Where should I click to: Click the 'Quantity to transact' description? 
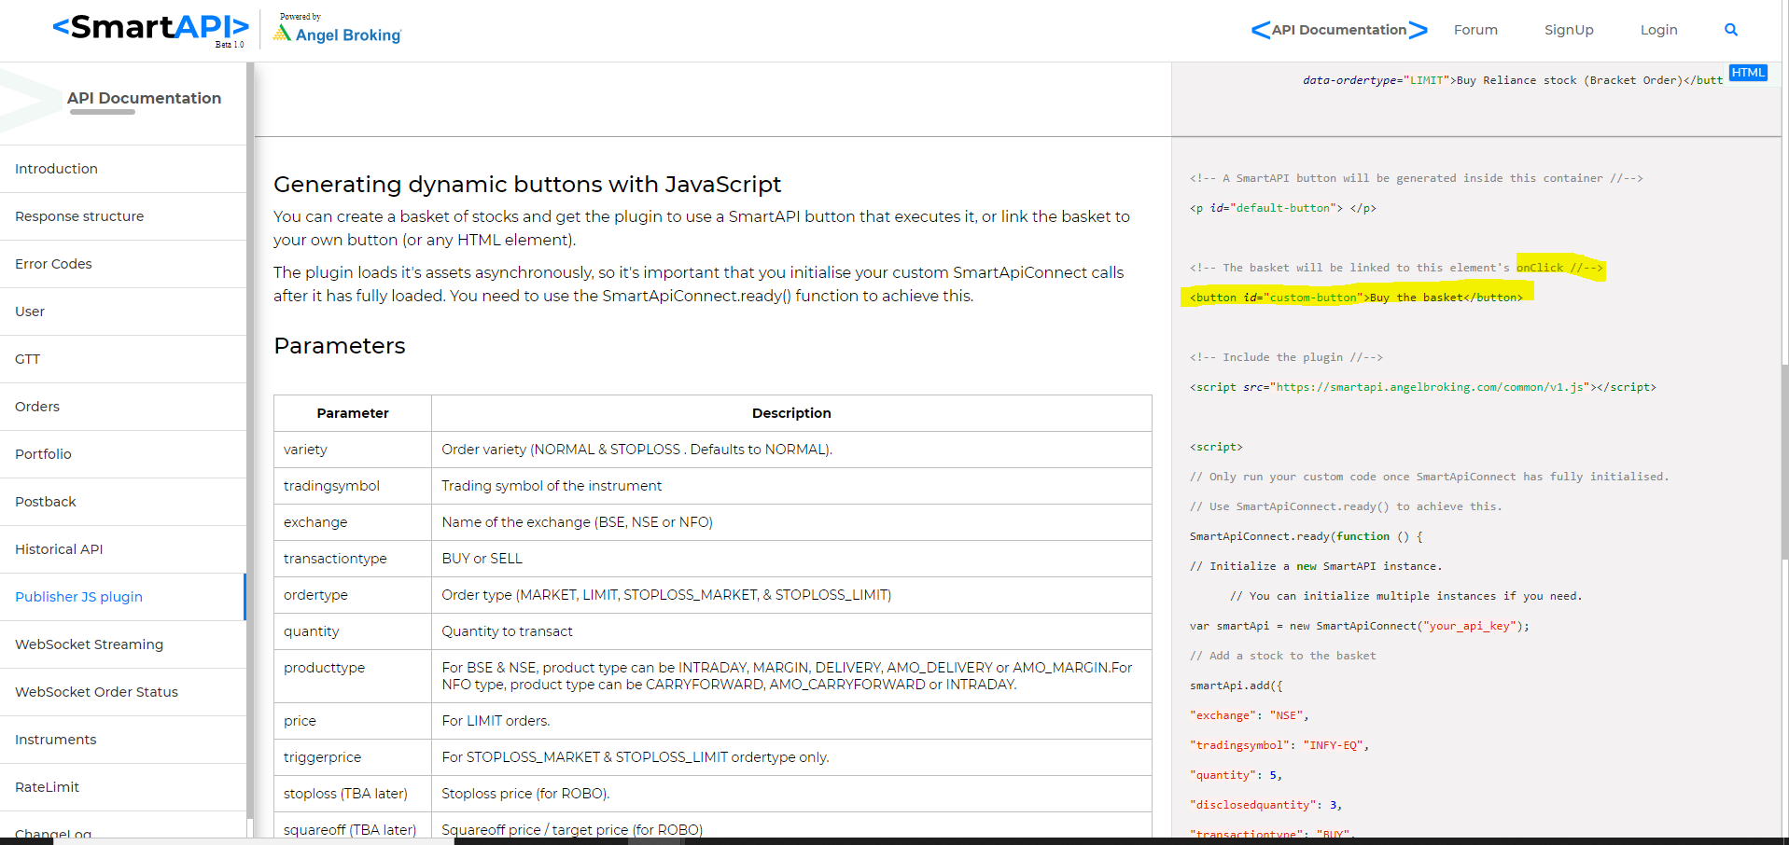pos(791,631)
